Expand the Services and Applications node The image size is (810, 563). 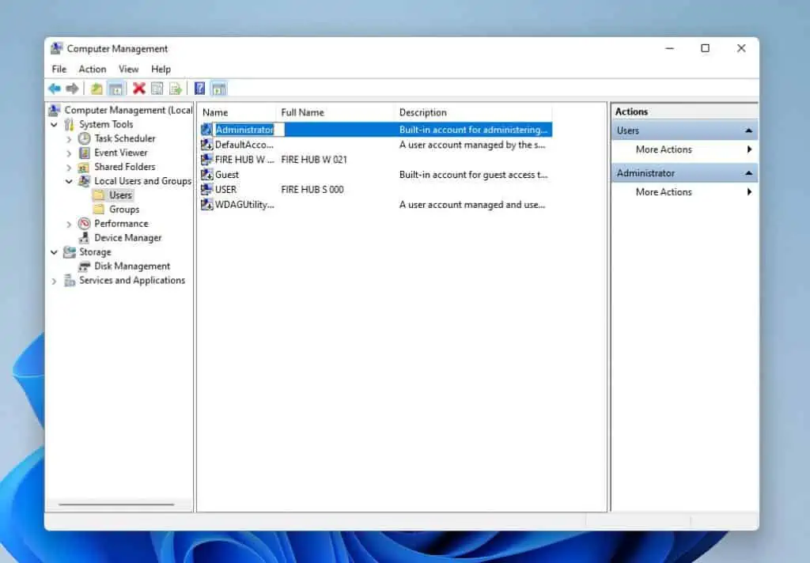pyautogui.click(x=54, y=280)
